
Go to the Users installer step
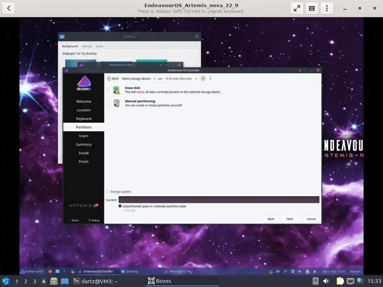tap(83, 136)
